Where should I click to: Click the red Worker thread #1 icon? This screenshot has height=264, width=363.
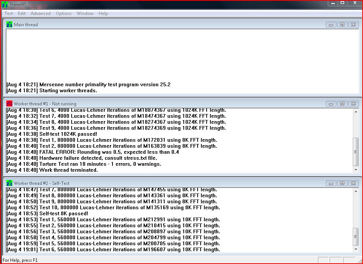[x=9, y=103]
